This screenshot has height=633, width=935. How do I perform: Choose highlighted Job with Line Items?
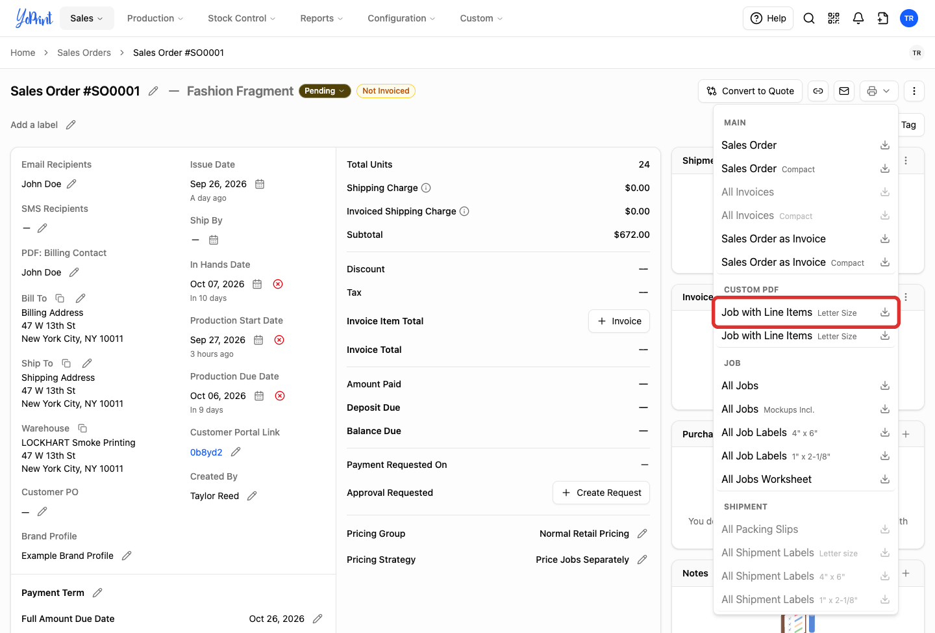tap(805, 313)
